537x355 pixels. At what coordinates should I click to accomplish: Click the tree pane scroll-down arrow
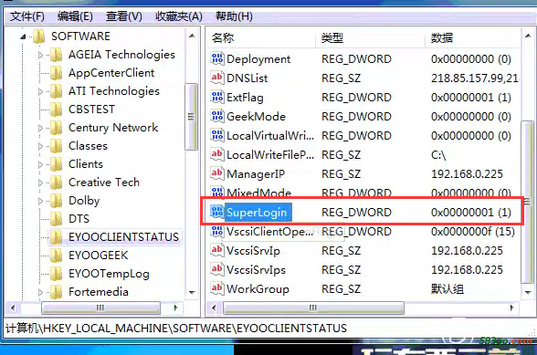(192, 292)
